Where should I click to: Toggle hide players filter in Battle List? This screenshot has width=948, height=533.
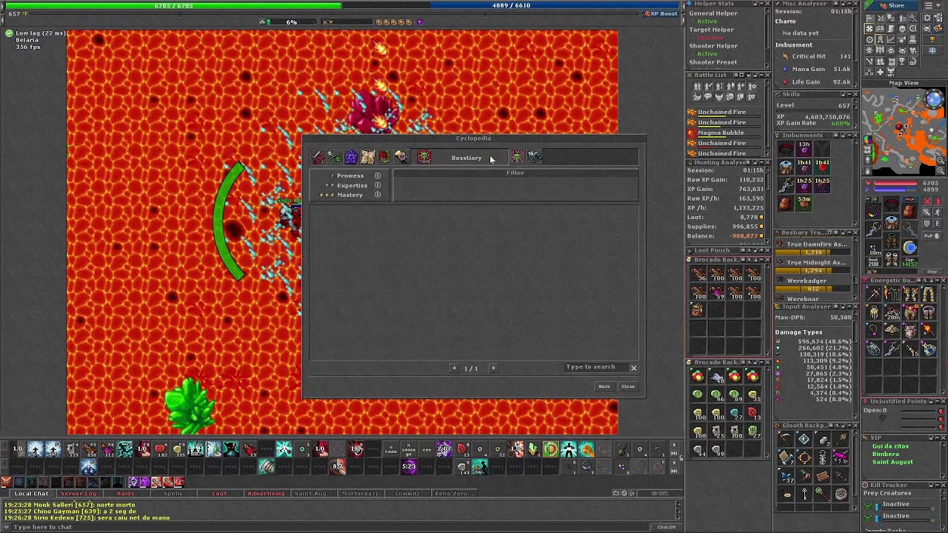tap(697, 87)
